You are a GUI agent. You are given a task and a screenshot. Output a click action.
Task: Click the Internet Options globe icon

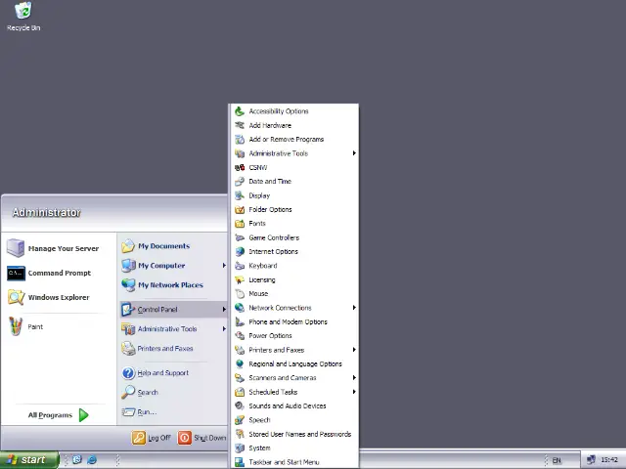(x=240, y=252)
